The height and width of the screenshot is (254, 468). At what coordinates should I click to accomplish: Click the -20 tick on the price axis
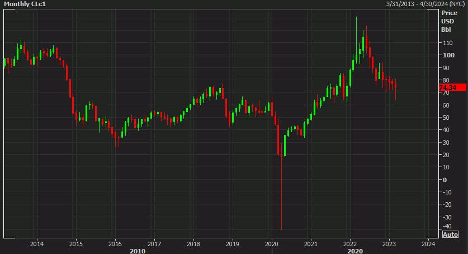(x=447, y=204)
